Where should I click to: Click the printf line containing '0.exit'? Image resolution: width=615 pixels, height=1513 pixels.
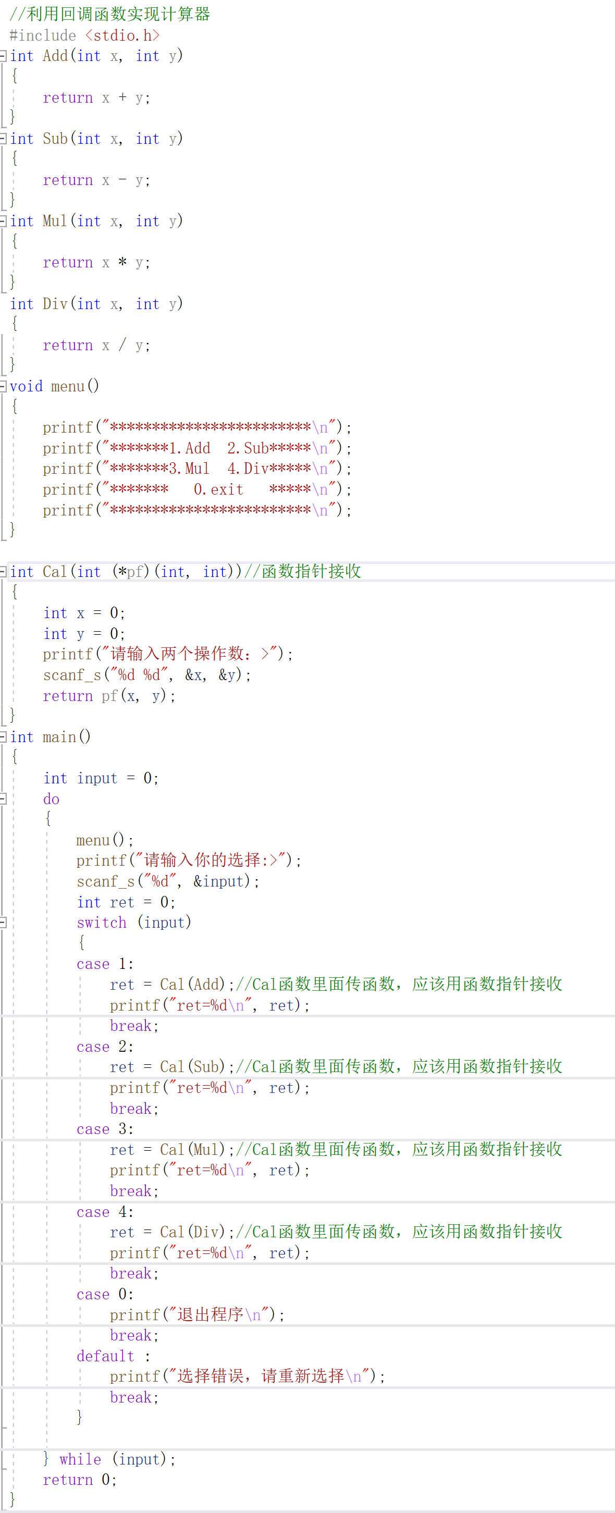click(198, 489)
